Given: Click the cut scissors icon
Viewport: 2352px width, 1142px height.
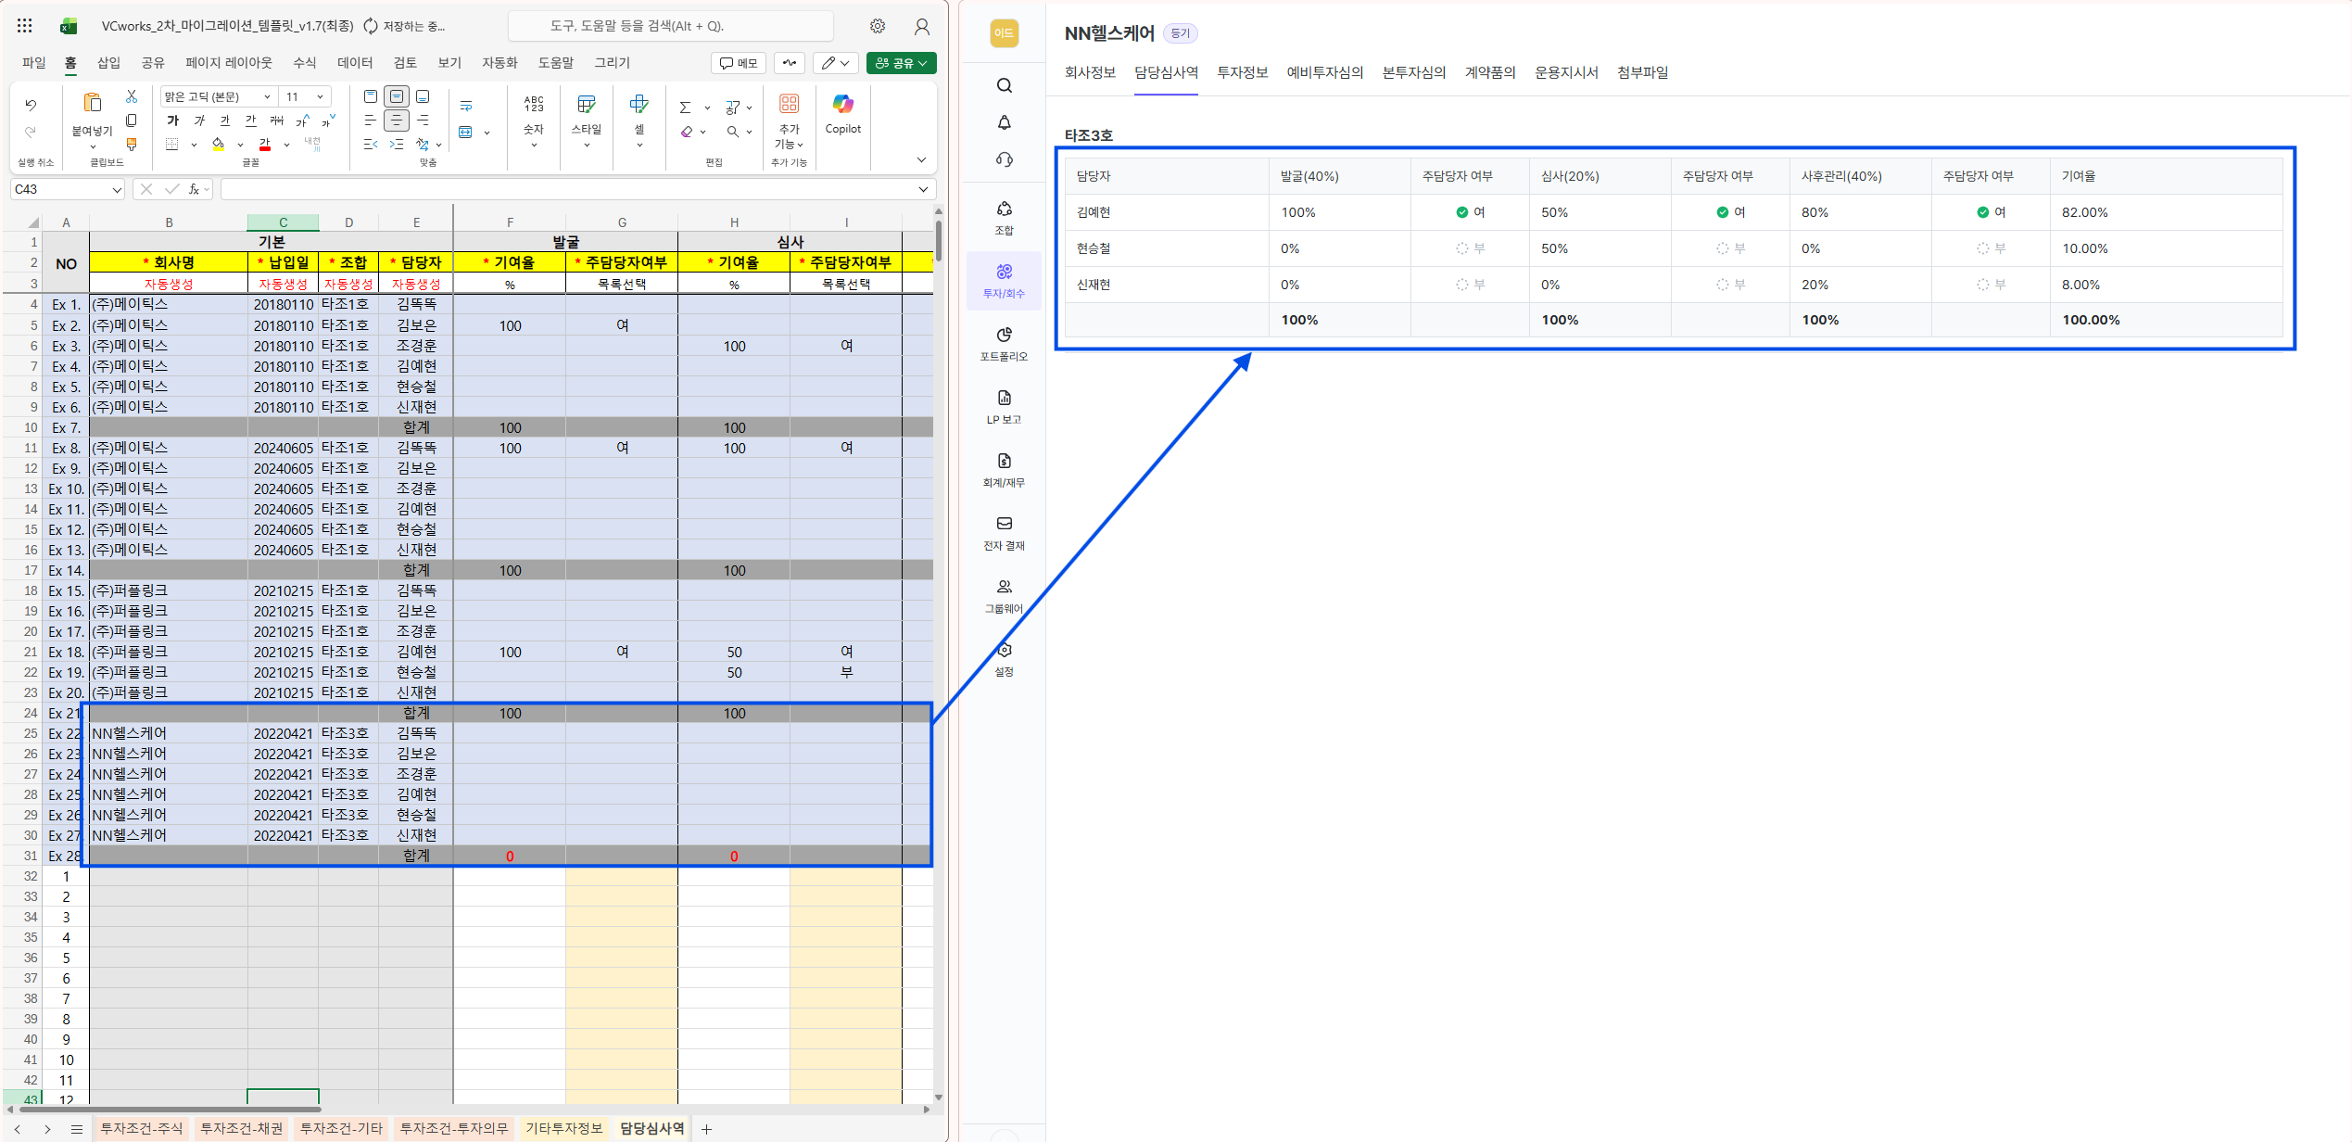Looking at the screenshot, I should pos(132,96).
